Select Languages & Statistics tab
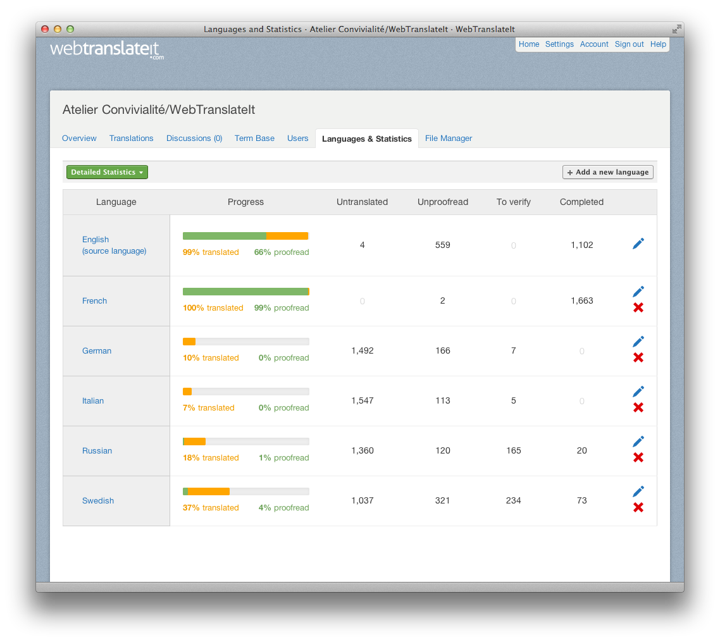 pos(367,139)
